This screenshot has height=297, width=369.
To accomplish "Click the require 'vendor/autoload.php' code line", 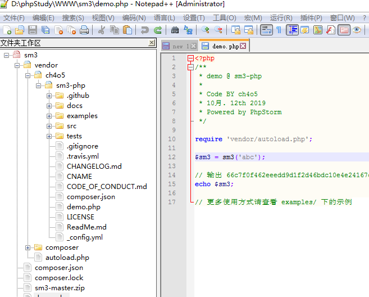I will (x=253, y=139).
